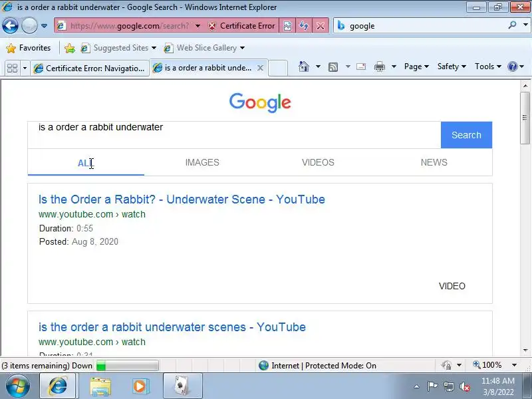Viewport: 532px width, 399px height.
Task: Open a new blank tab
Action: click(x=278, y=68)
